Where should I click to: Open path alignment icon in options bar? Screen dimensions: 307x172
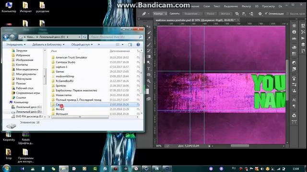coord(244,14)
